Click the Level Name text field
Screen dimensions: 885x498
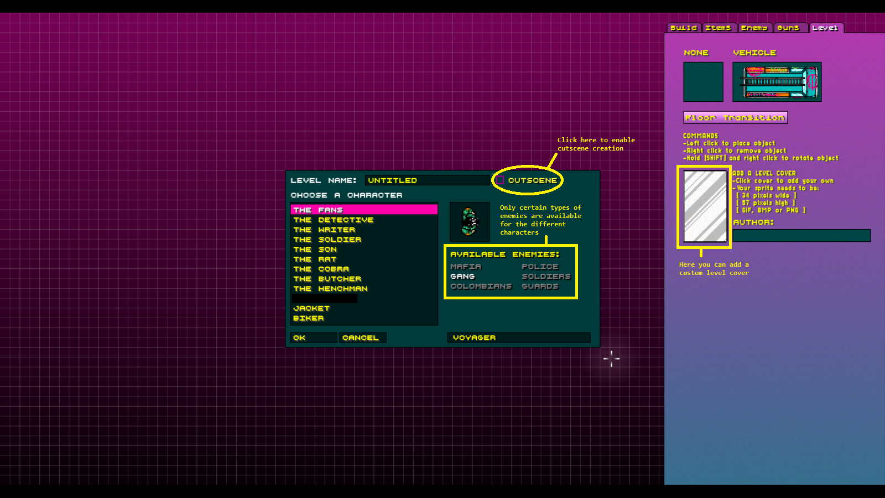(427, 180)
